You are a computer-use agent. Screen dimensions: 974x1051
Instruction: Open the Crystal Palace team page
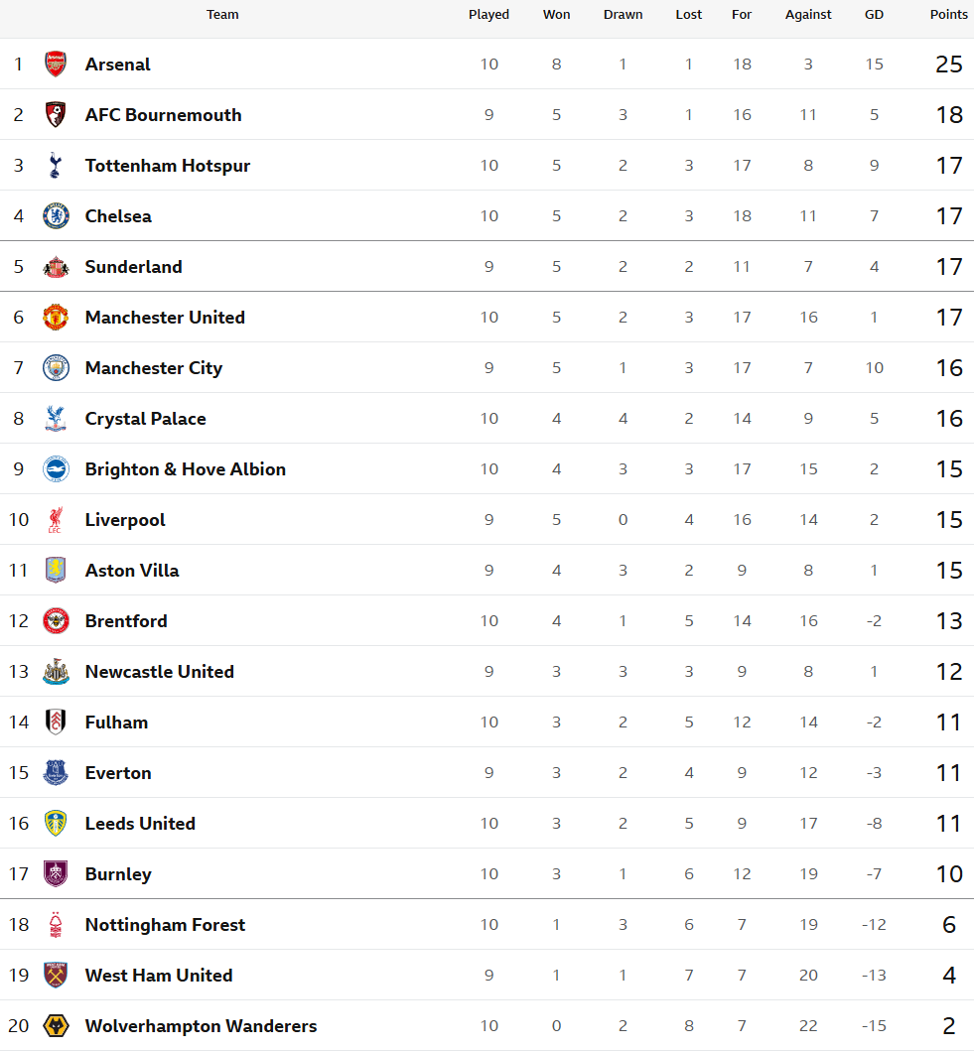click(x=146, y=419)
